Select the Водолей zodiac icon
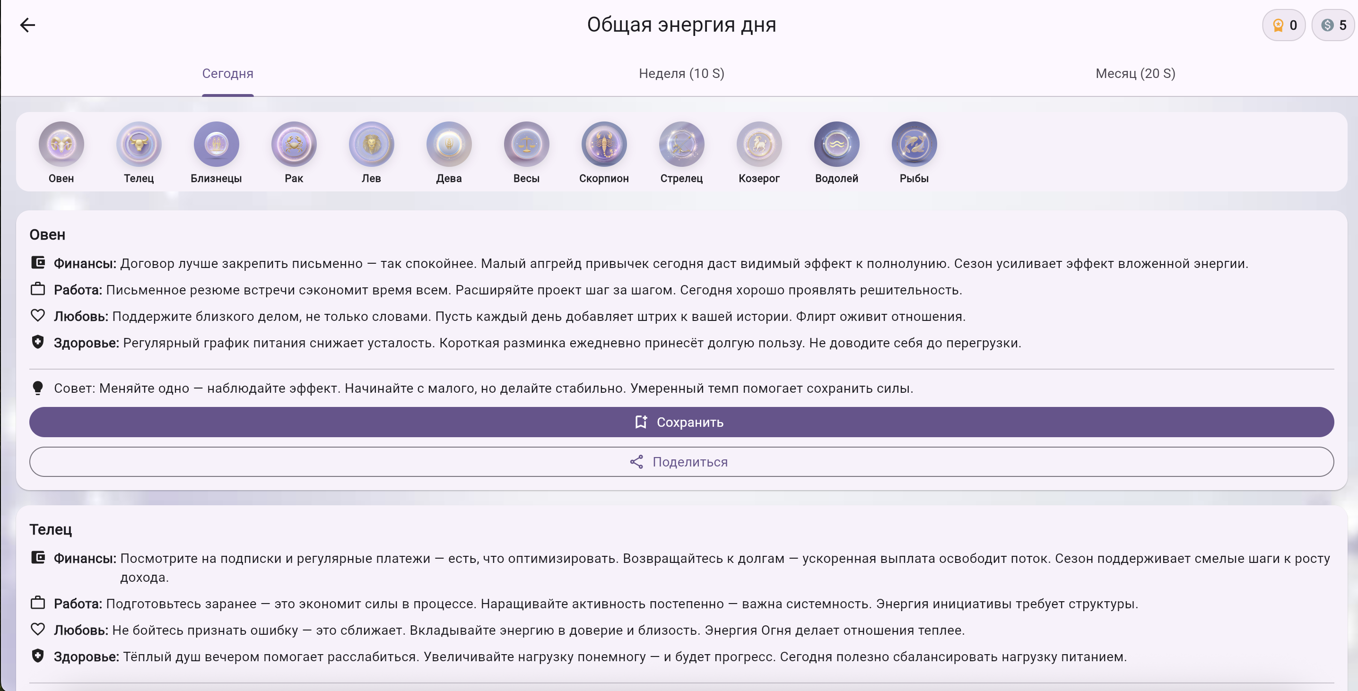 [836, 144]
